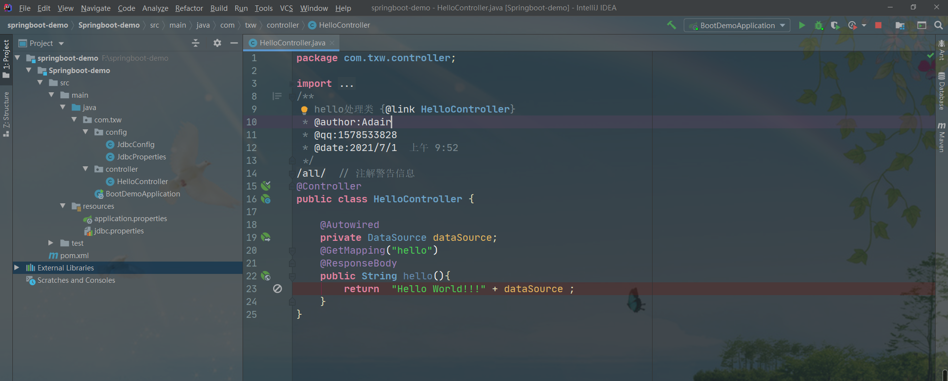This screenshot has width=948, height=381.
Task: Click the @Autowired annotation on line 18
Action: pyautogui.click(x=349, y=225)
